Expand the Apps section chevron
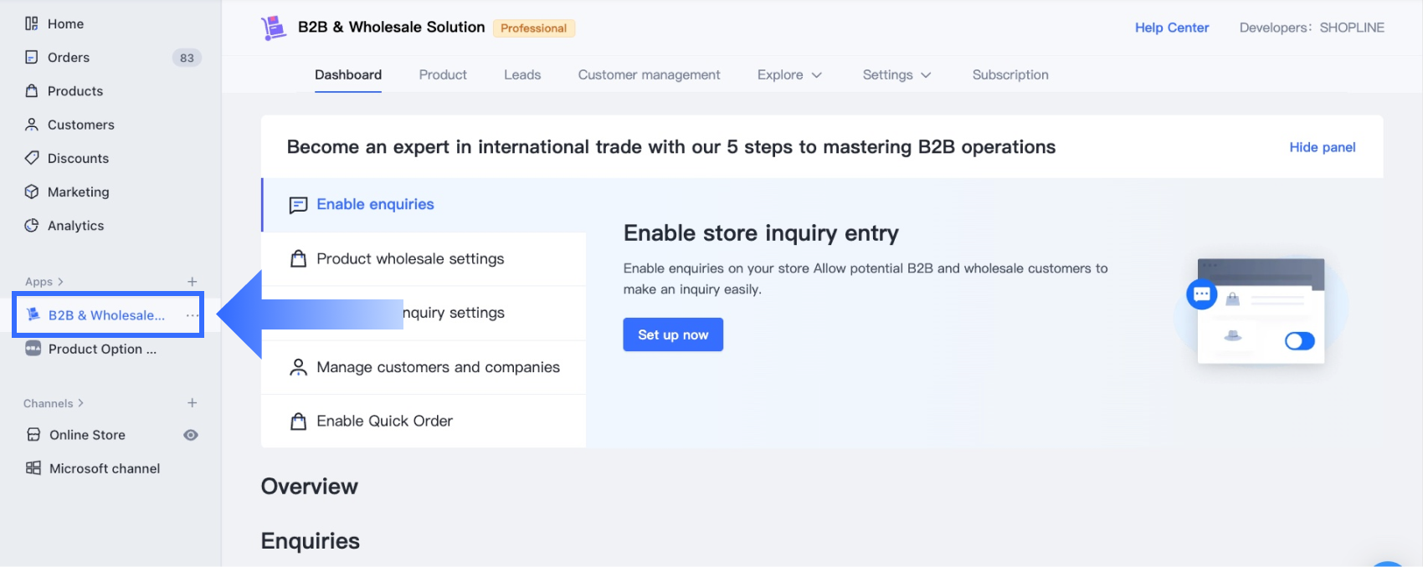1423x567 pixels. click(60, 282)
